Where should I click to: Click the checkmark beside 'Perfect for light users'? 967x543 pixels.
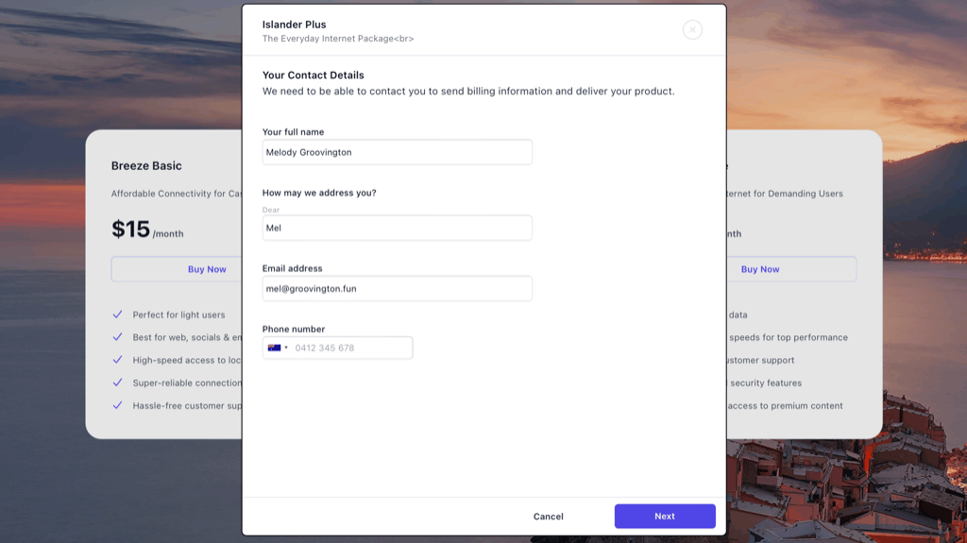pyautogui.click(x=118, y=314)
